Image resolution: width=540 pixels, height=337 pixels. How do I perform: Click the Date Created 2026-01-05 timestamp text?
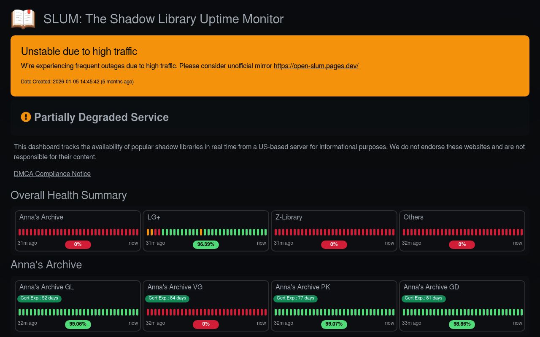pyautogui.click(x=77, y=82)
